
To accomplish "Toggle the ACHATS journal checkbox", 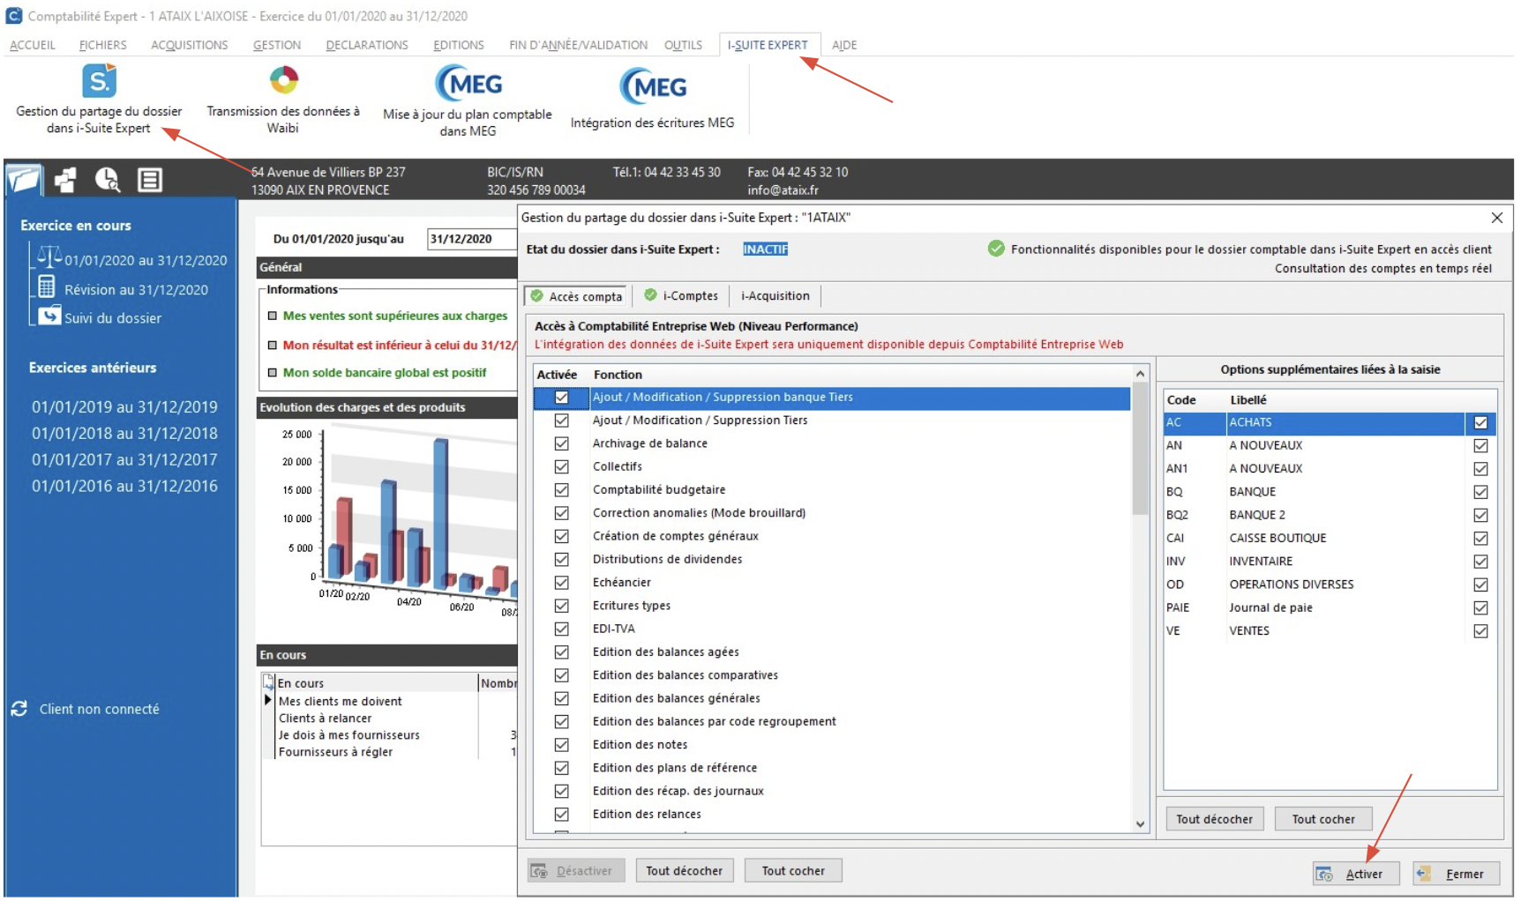I will click(1480, 422).
